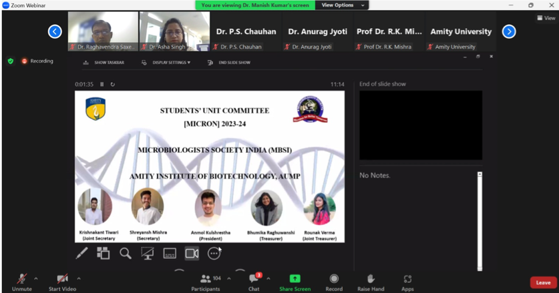Image resolution: width=559 pixels, height=293 pixels.
Task: Click the scroll up arrow in notes pane
Action: [x=480, y=174]
